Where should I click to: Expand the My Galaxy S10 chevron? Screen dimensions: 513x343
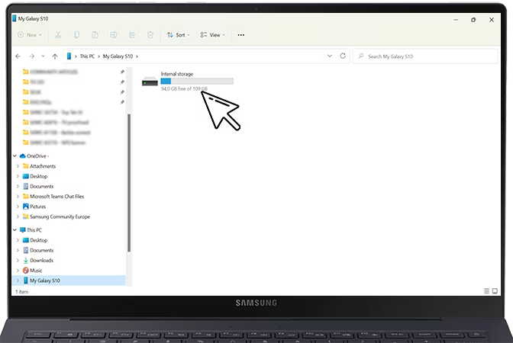click(18, 280)
